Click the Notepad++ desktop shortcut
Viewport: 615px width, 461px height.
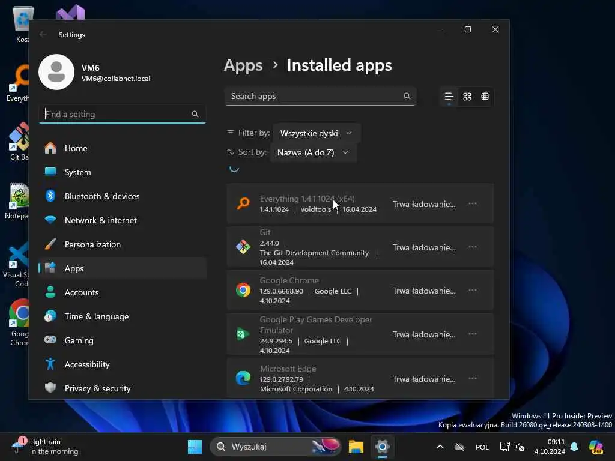16,202
